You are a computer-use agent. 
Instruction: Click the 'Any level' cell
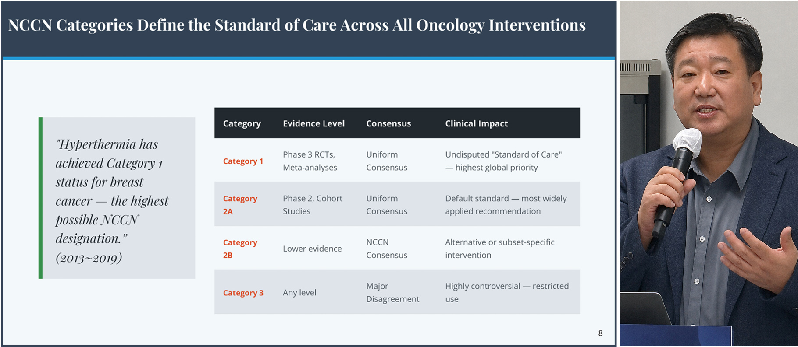299,293
